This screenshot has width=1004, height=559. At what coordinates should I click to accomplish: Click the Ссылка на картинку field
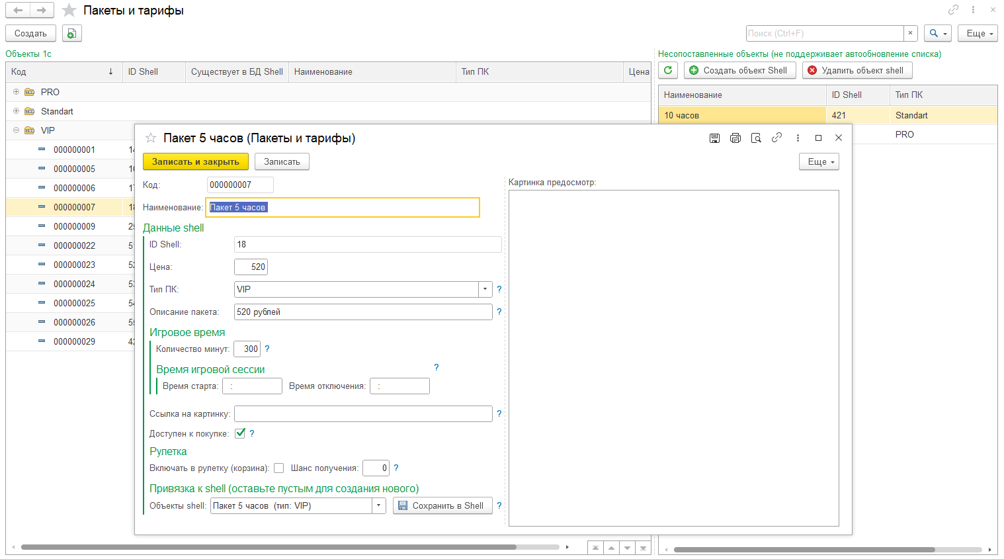tap(363, 413)
